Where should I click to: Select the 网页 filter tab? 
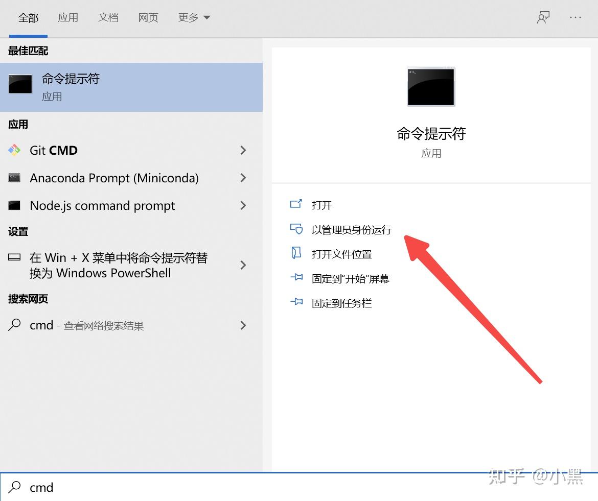click(148, 17)
